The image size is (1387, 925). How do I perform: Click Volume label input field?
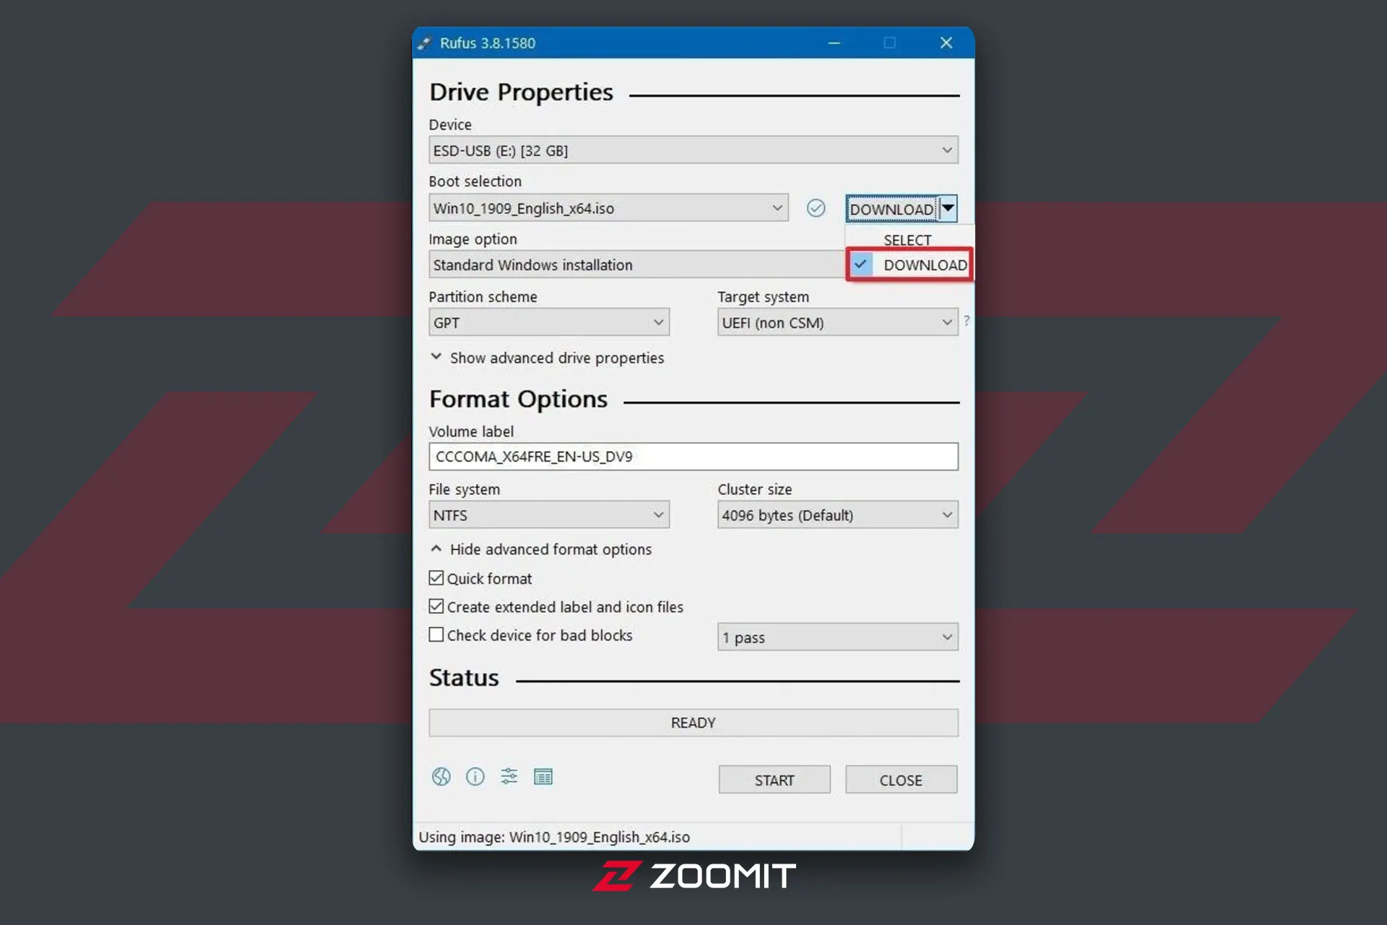click(x=693, y=456)
